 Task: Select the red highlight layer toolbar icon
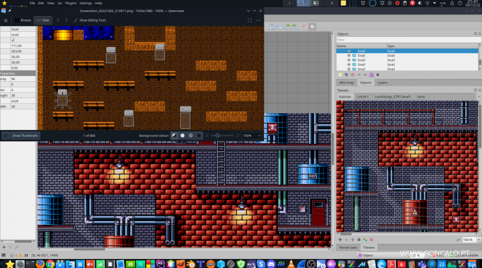305,26
